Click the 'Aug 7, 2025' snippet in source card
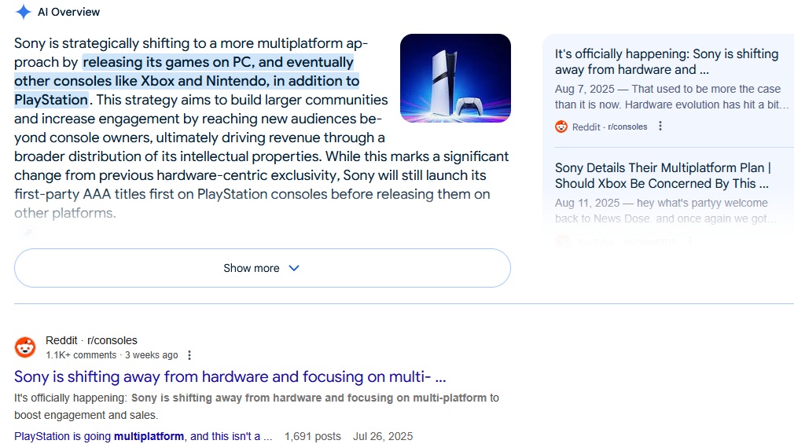This screenshot has width=794, height=444. [x=671, y=97]
